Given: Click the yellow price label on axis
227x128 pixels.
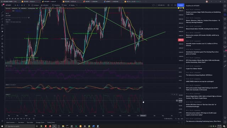Looking at the screenshot, I should point(181,8).
